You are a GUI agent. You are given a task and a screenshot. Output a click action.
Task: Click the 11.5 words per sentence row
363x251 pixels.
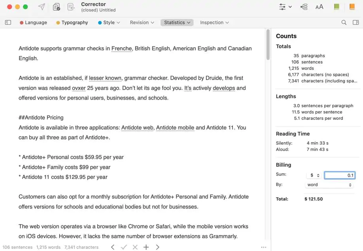317,112
